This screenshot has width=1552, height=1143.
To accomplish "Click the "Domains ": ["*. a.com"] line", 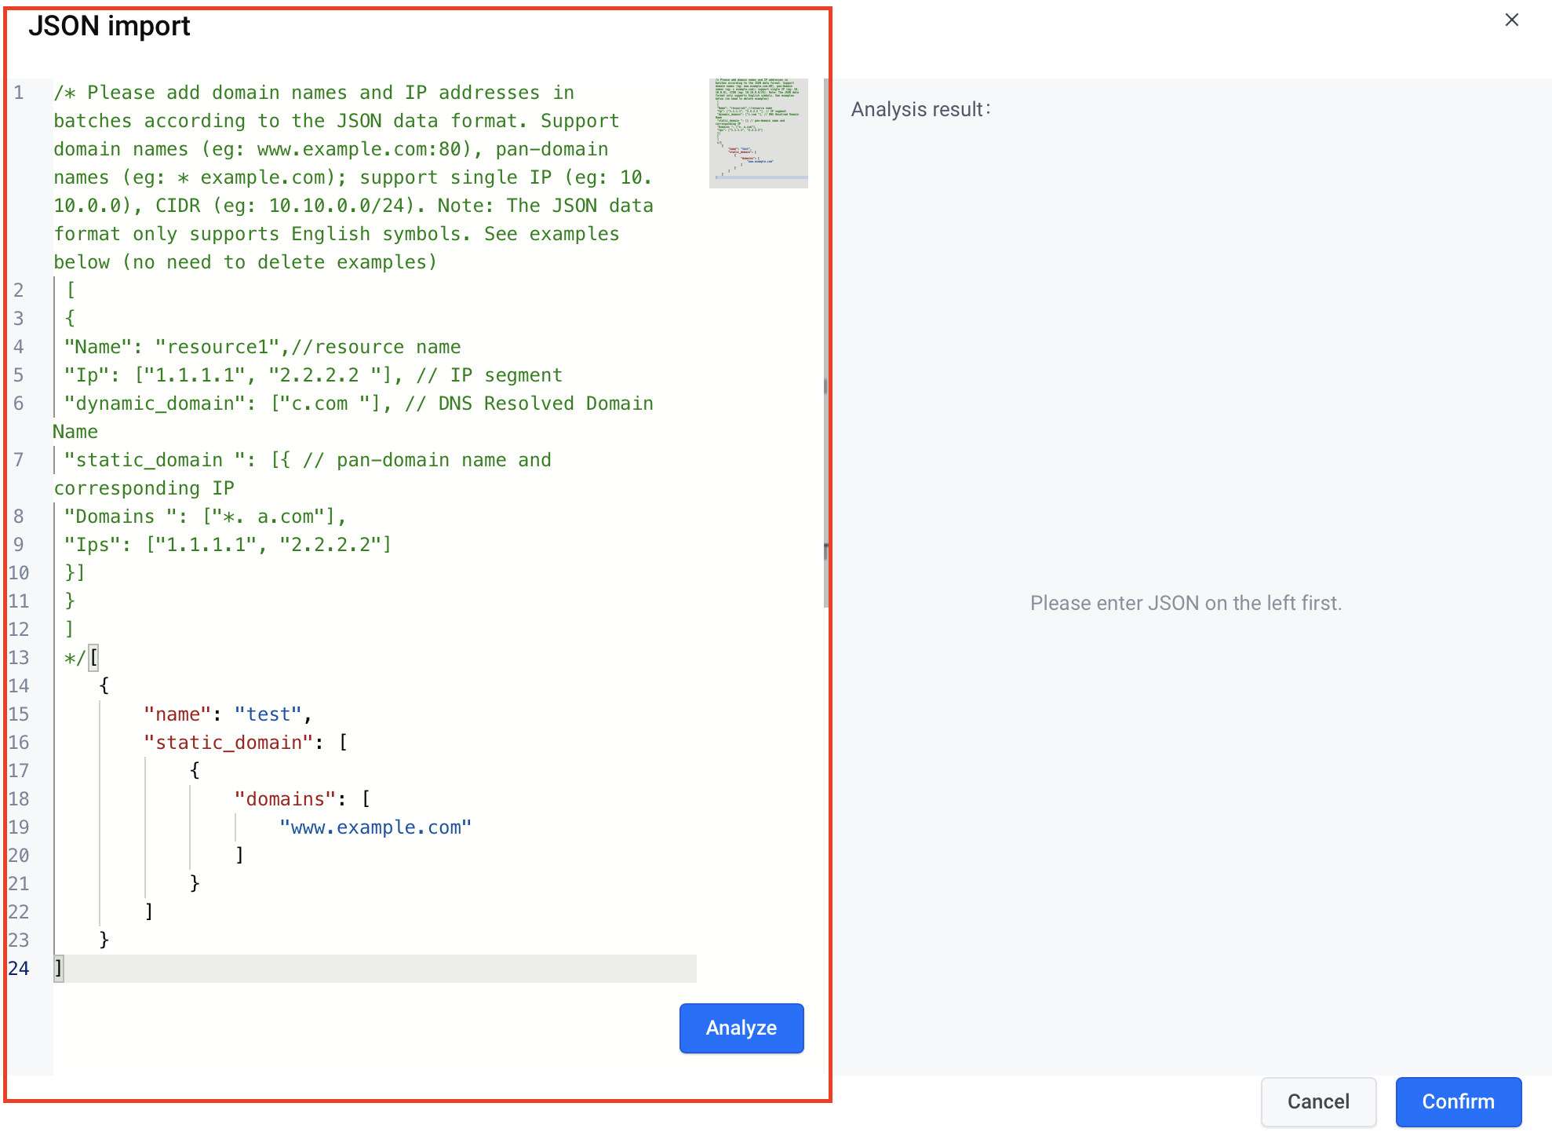I will pyautogui.click(x=205, y=516).
